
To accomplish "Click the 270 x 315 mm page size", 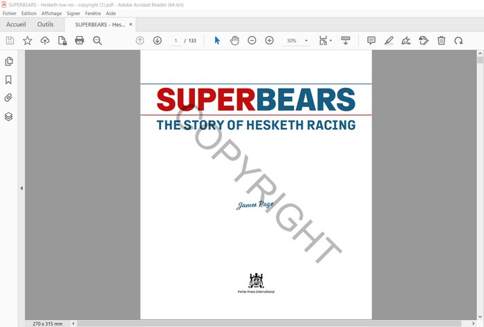I will tap(48, 324).
